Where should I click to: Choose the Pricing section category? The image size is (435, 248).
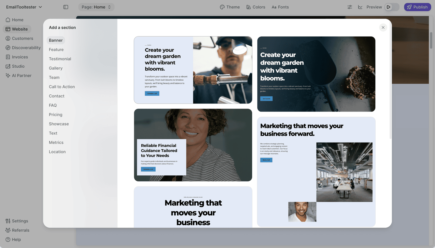tap(55, 114)
